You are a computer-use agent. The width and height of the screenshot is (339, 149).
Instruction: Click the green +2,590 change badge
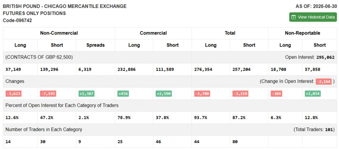[x=164, y=94]
